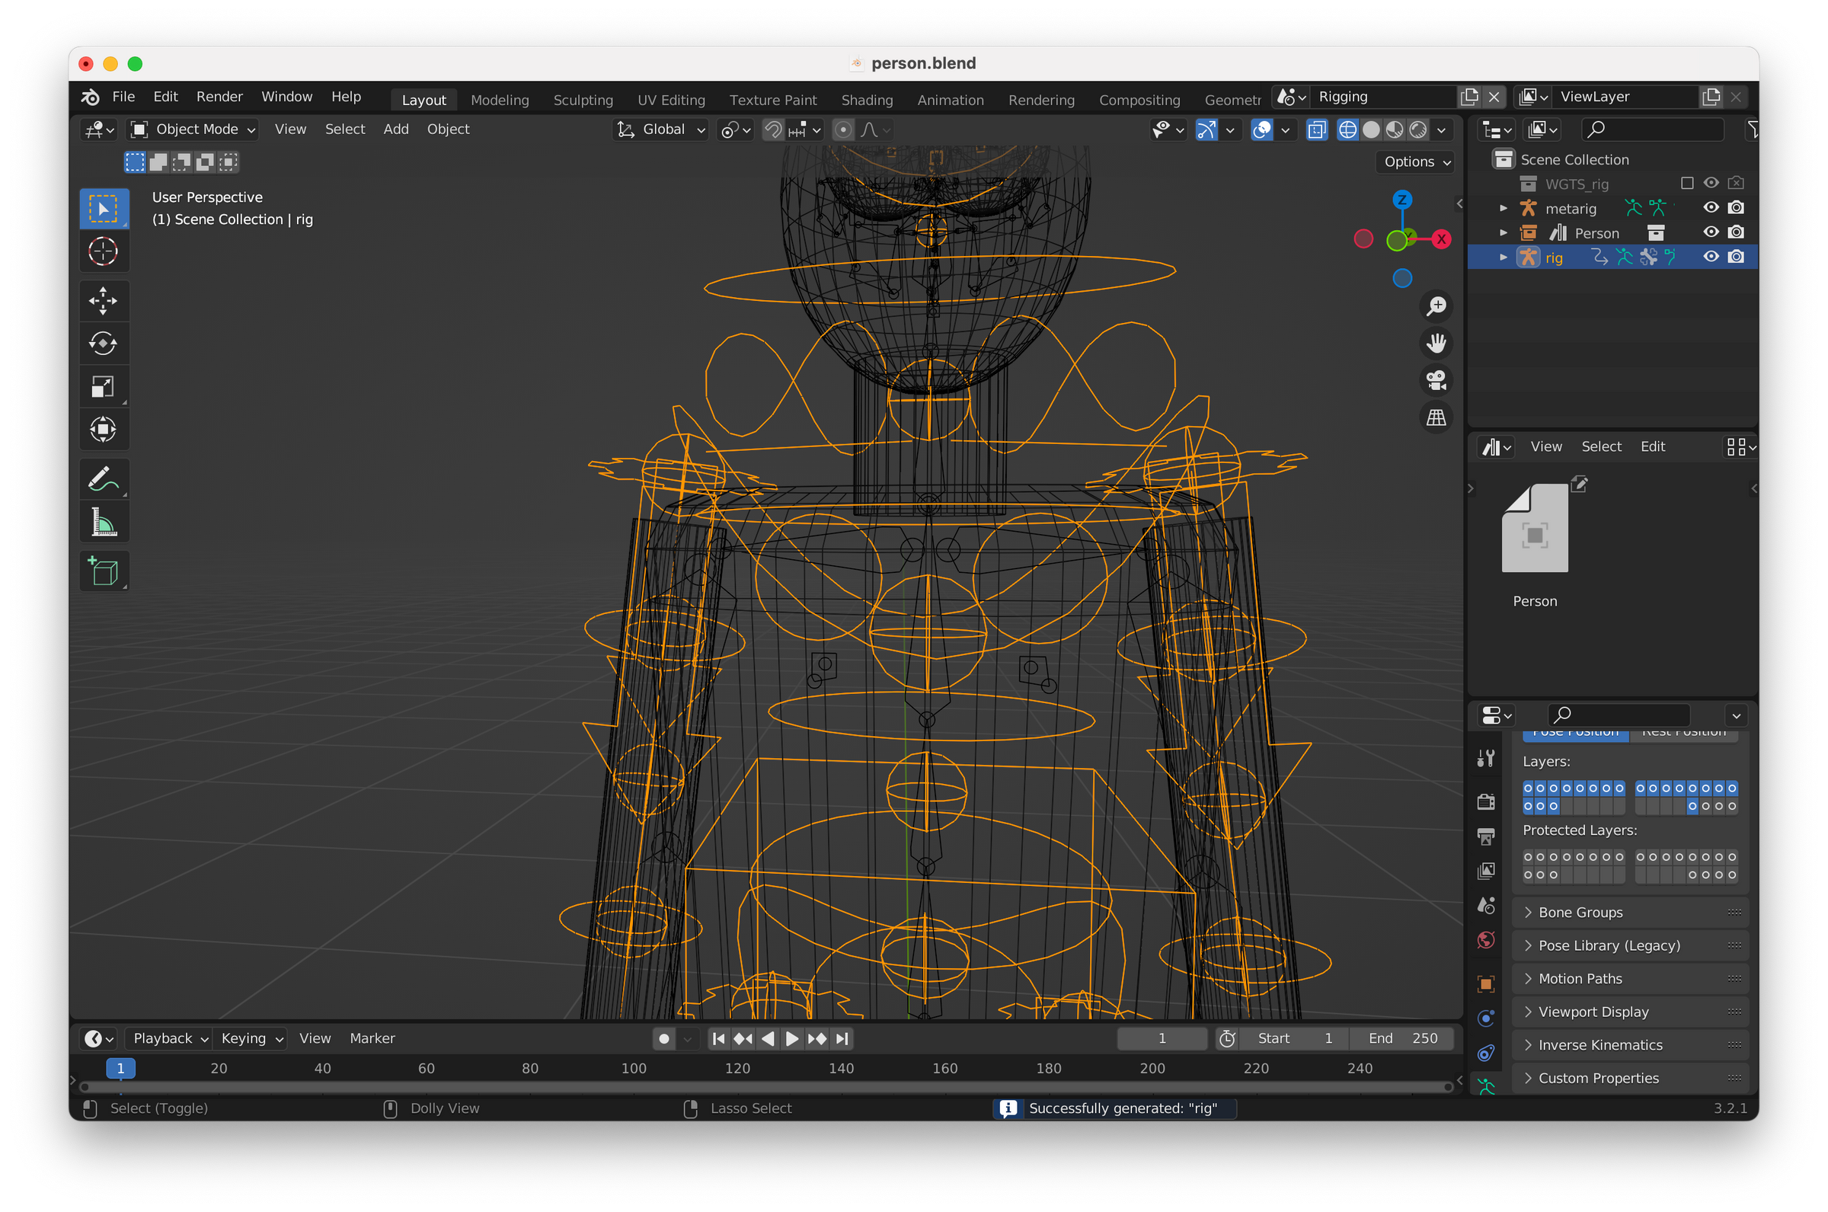The height and width of the screenshot is (1212, 1828).
Task: Toggle visibility of Person object
Action: 1708,232
